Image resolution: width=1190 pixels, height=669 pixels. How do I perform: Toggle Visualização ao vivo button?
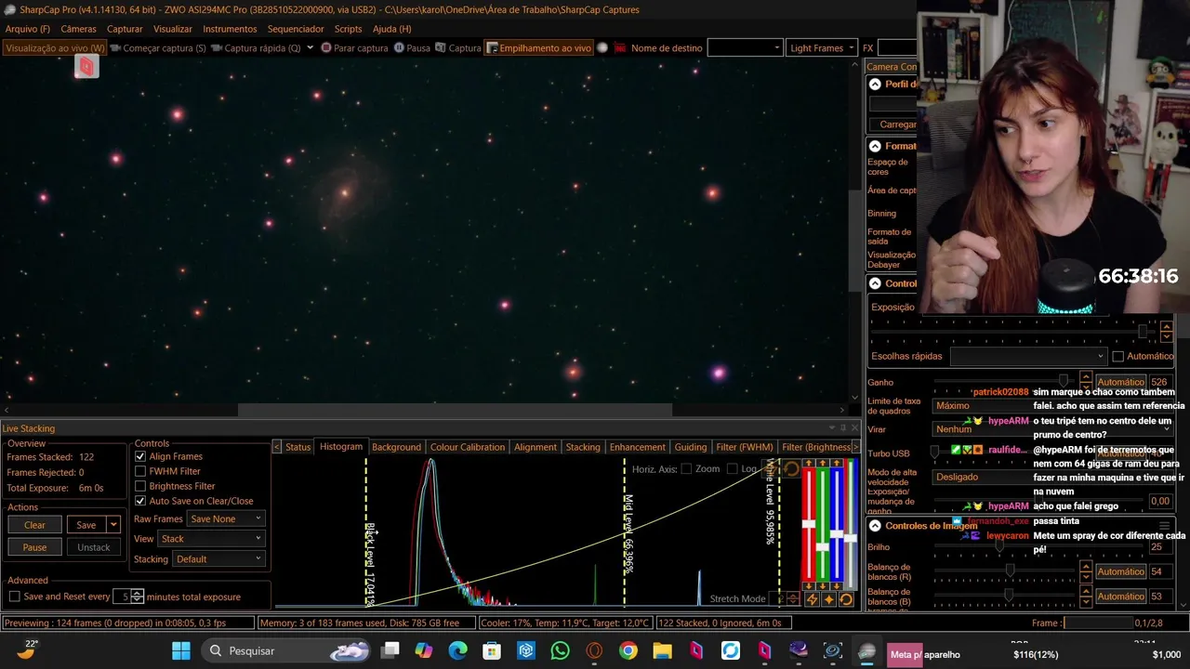click(56, 48)
